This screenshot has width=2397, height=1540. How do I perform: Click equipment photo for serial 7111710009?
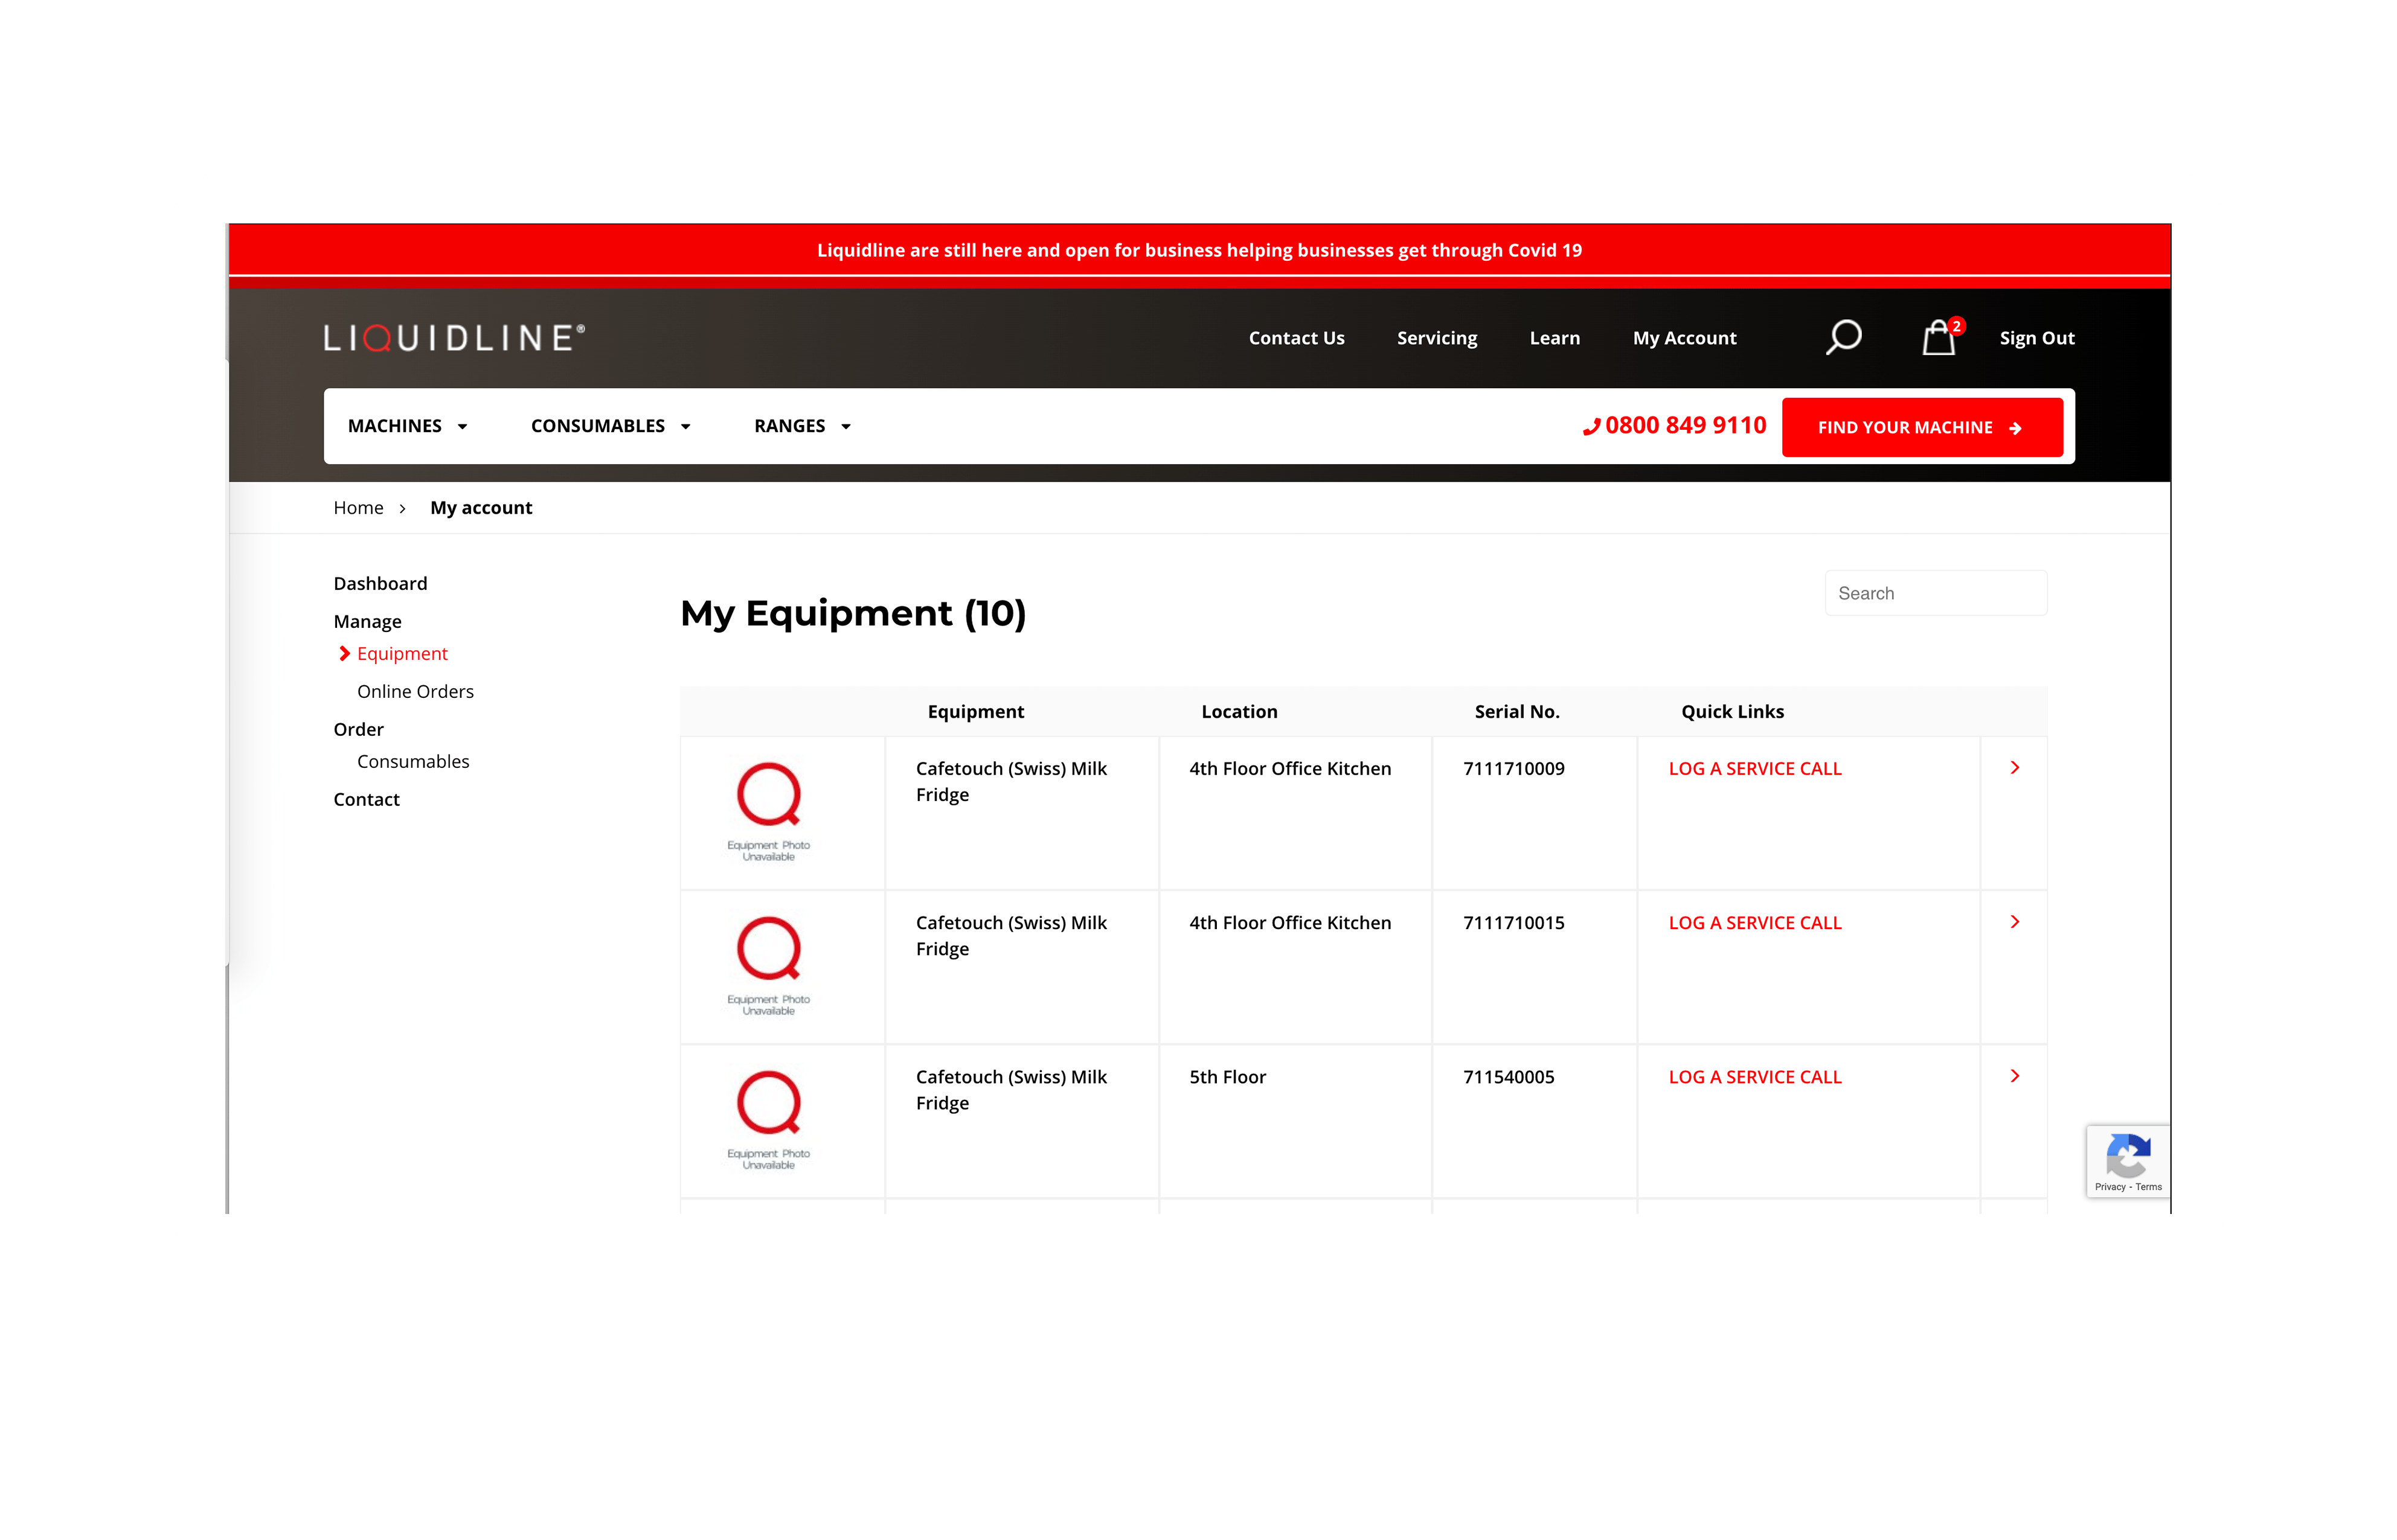768,812
